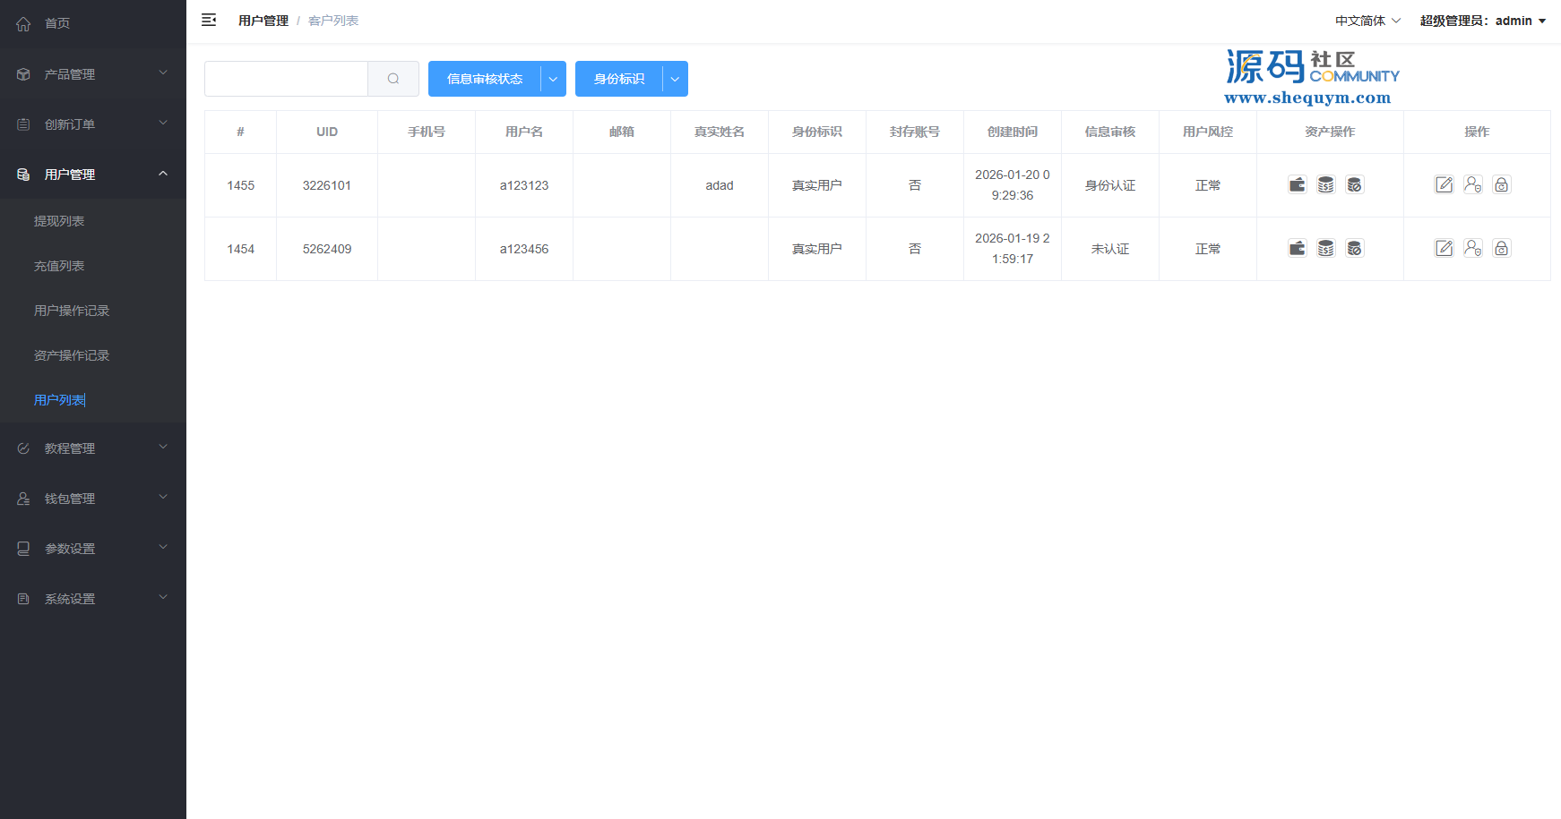Open the 中文简体 language dropdown
The image size is (1561, 819).
coord(1367,21)
